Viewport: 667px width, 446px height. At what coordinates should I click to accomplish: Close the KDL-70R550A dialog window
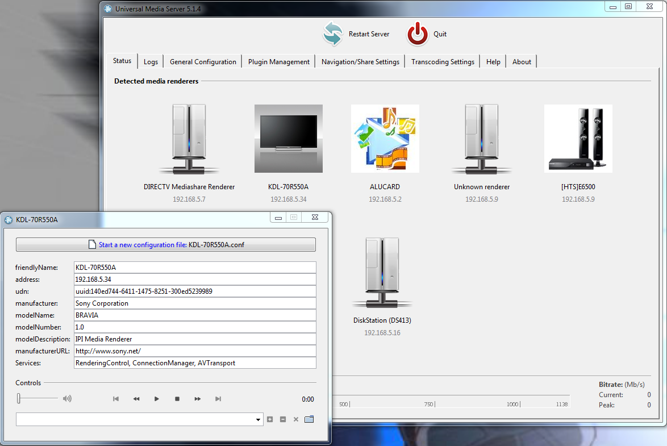[x=315, y=218]
